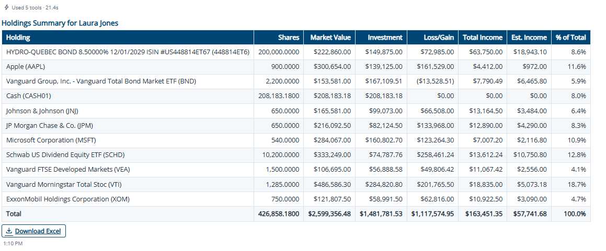This screenshot has height=251, width=606.
Task: Click Cash shares 208,183.1800
Action: [x=279, y=96]
